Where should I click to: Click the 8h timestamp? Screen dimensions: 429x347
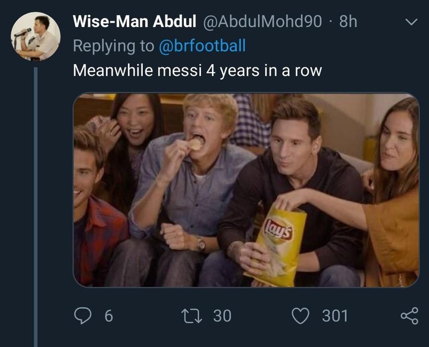(348, 22)
